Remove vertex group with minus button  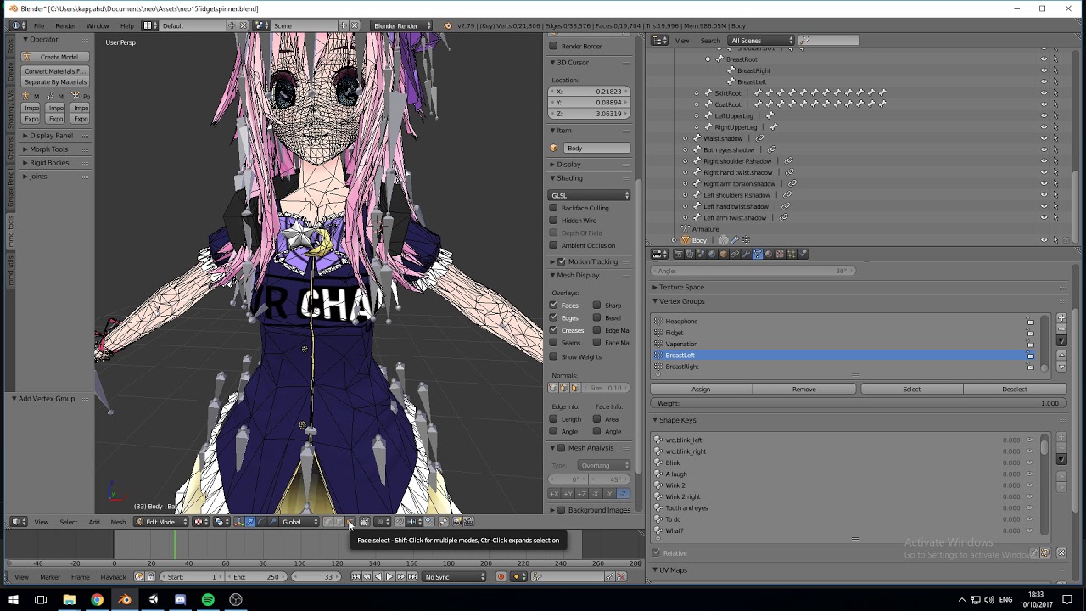[1061, 329]
